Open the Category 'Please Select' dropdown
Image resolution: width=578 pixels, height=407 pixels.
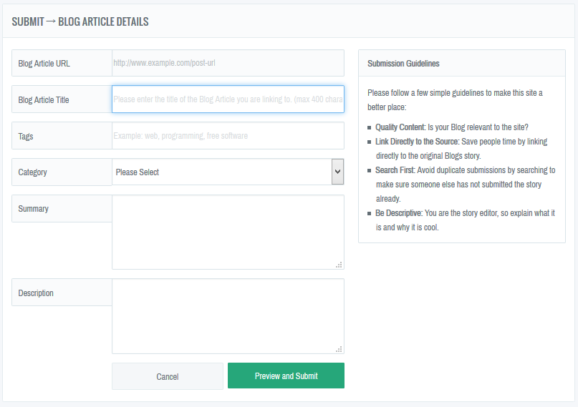222,172
